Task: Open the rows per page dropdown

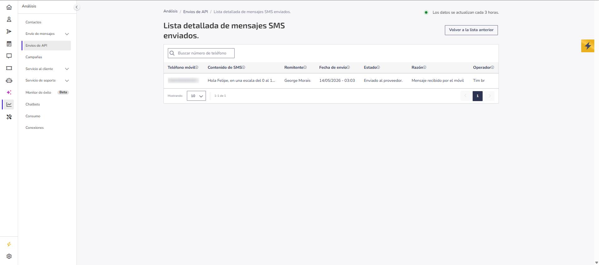Action: point(196,96)
